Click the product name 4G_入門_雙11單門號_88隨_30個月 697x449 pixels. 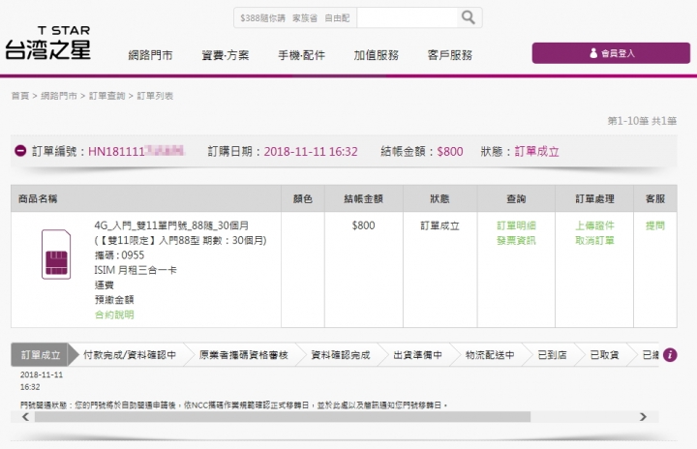pyautogui.click(x=171, y=225)
